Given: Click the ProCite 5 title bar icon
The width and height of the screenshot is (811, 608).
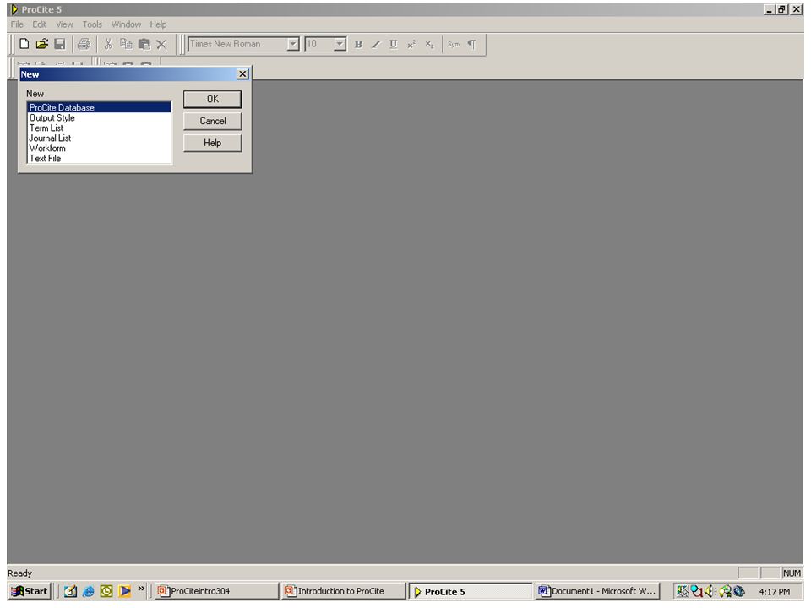Looking at the screenshot, I should coord(14,9).
